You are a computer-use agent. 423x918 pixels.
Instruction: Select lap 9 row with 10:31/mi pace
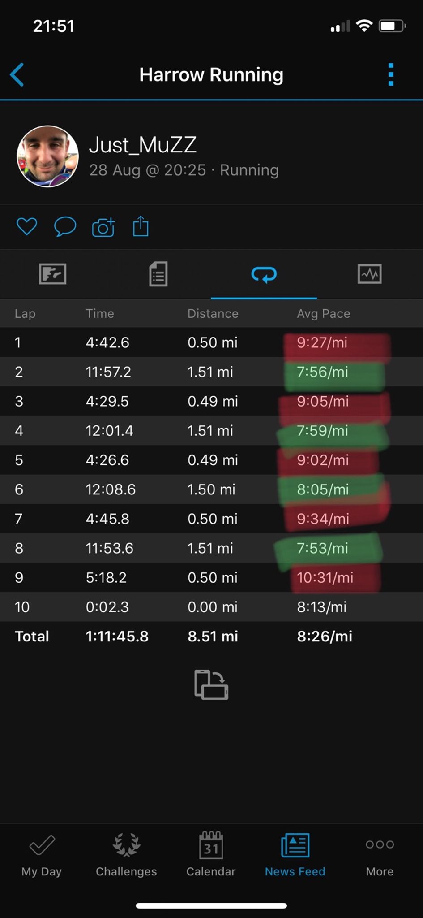211,577
